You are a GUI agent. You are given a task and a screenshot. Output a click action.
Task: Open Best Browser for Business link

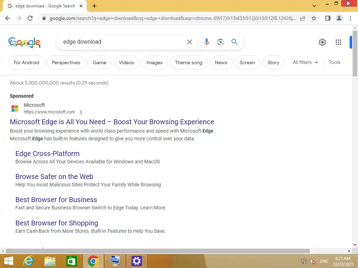pyautogui.click(x=56, y=200)
